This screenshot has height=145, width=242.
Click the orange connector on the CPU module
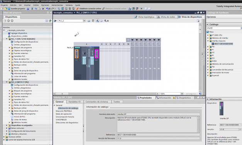point(76,54)
